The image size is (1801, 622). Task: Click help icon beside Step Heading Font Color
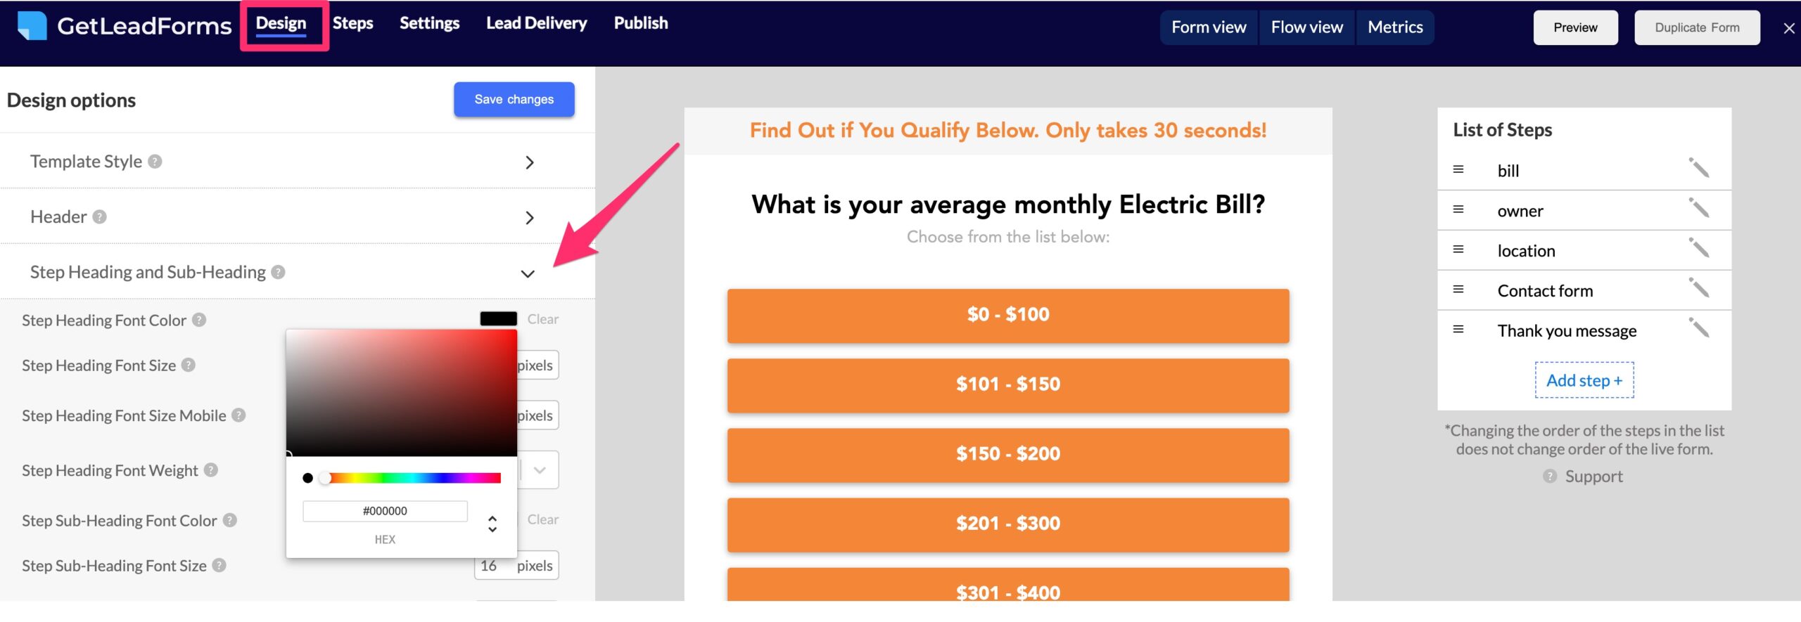pyautogui.click(x=200, y=320)
